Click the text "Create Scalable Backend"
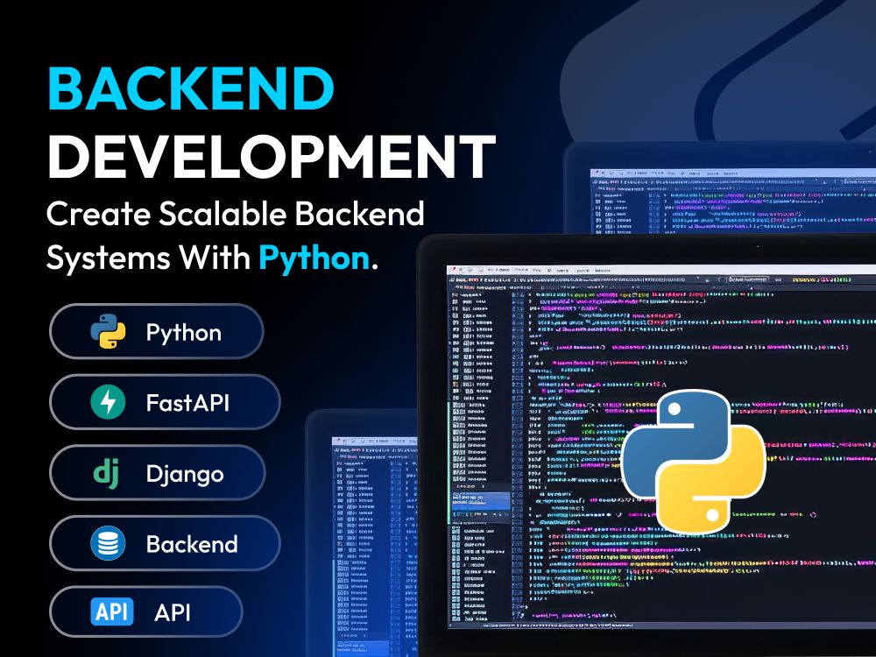This screenshot has height=657, width=876. pos(235,214)
